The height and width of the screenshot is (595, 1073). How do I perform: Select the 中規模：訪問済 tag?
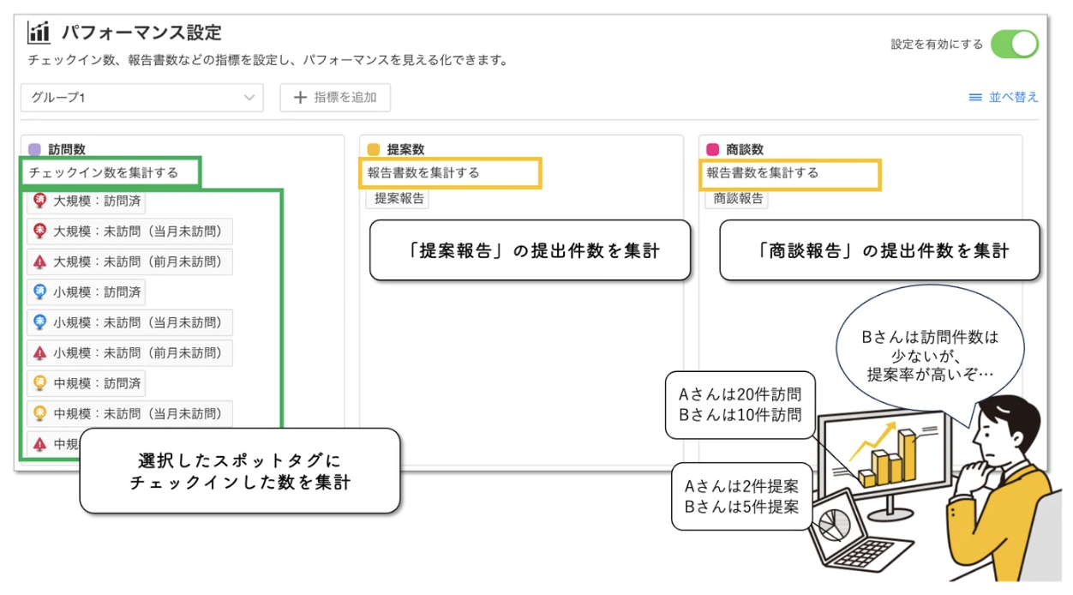87,382
